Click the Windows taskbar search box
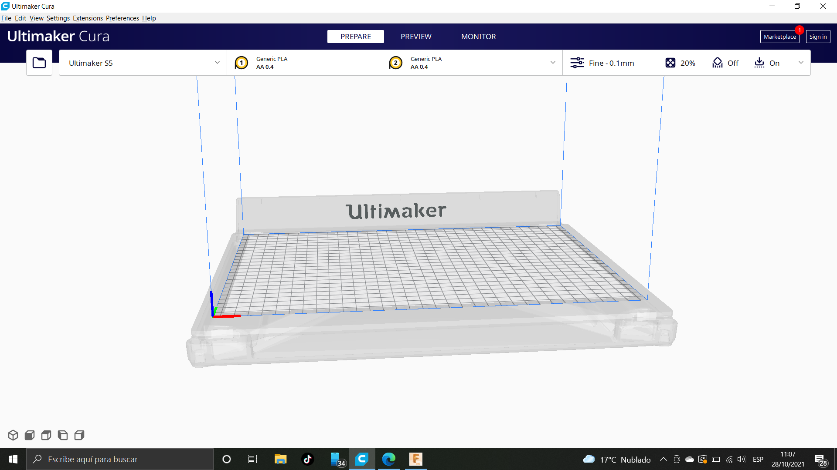837x470 pixels. pos(120,459)
